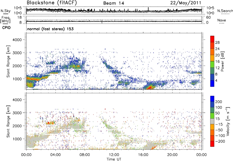Click the gray segment of velocity colorbar
The image size is (233, 161).
tap(212, 121)
